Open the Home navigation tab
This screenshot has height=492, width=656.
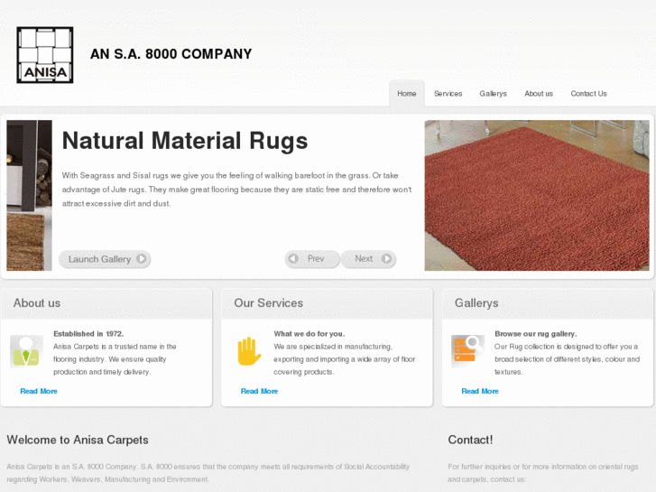407,93
